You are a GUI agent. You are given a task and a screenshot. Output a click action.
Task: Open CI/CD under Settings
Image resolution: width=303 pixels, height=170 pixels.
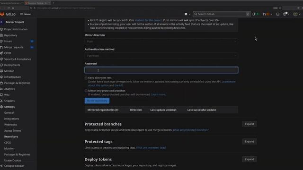click(x=8, y=143)
